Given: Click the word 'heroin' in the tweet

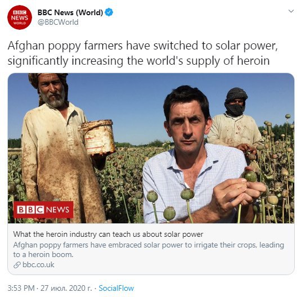Looking at the screenshot, I should click(x=253, y=61).
